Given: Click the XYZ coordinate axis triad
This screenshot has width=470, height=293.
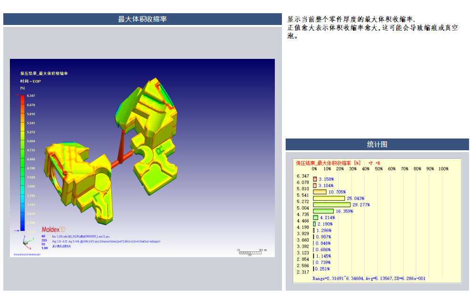Looking at the screenshot, I should (x=26, y=242).
